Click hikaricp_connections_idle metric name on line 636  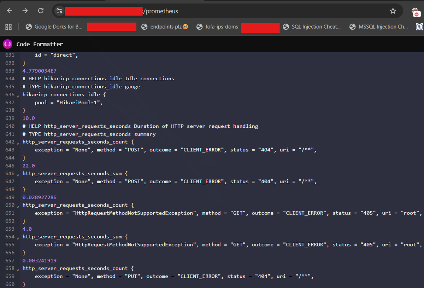61,94
